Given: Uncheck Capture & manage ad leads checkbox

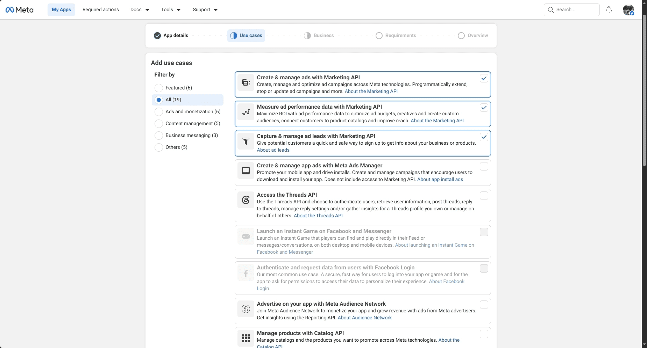Looking at the screenshot, I should coord(484,137).
